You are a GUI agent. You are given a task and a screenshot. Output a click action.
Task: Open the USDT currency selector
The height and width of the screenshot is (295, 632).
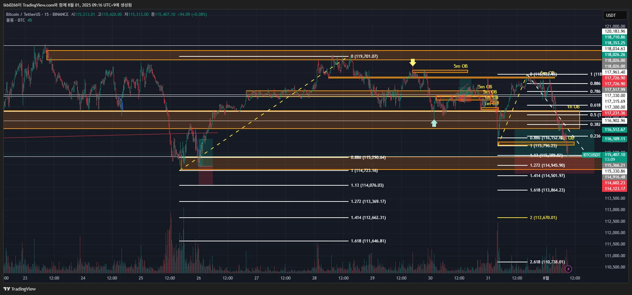click(615, 15)
